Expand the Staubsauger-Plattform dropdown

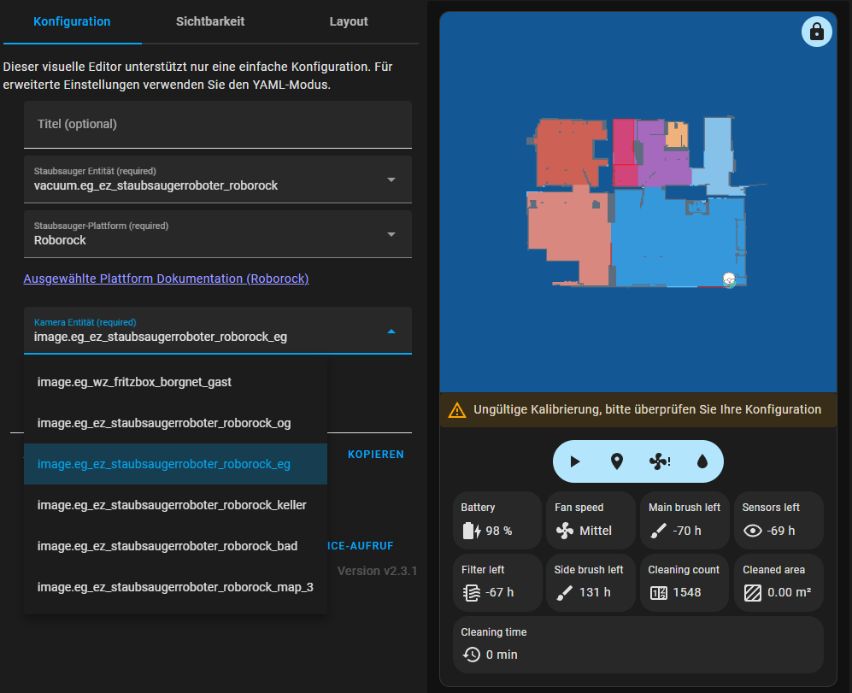(218, 234)
